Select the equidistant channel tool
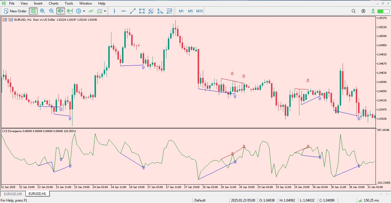The height and width of the screenshot is (203, 391). [x=151, y=11]
